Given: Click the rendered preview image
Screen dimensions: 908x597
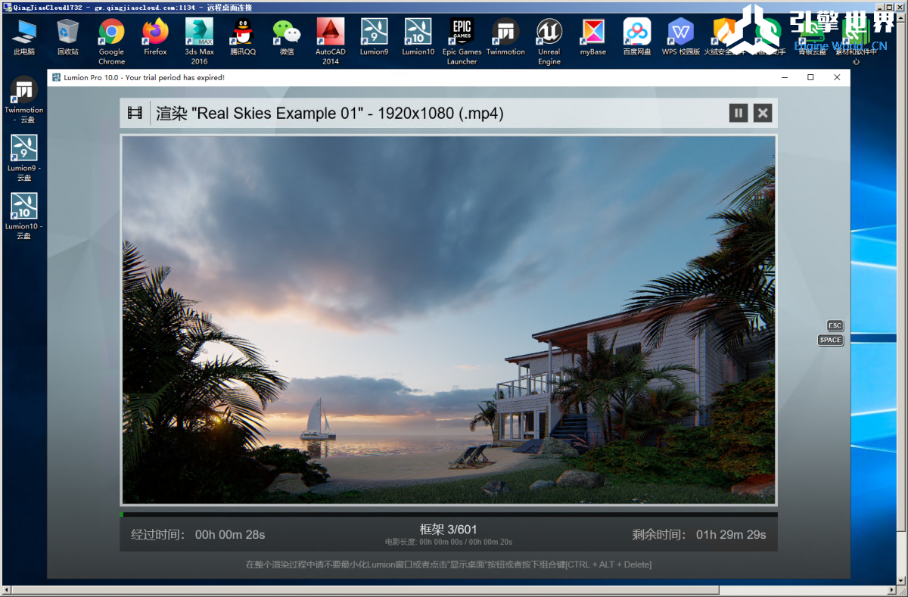Looking at the screenshot, I should (449, 320).
